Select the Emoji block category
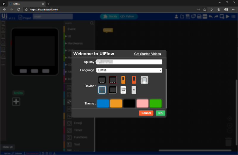 [78, 123]
